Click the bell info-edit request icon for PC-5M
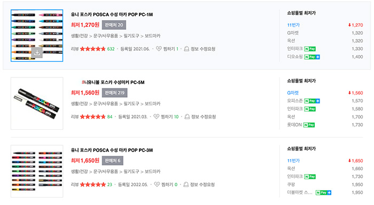Viewport: 374px width, 205px height. point(187,116)
